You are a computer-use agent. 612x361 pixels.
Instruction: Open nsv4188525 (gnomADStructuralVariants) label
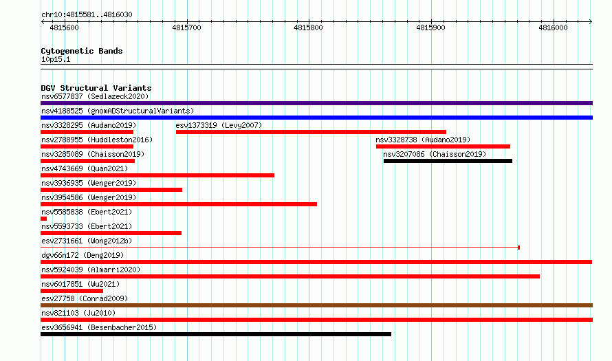pyautogui.click(x=118, y=111)
